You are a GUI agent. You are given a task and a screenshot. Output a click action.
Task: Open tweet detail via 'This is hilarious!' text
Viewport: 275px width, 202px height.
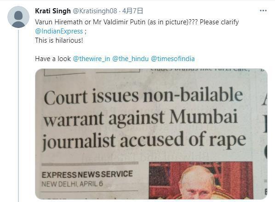pyautogui.click(x=59, y=40)
